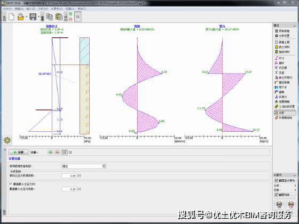Select the ruler 尺寸 dimension icon in the sidebar

click(x=277, y=58)
